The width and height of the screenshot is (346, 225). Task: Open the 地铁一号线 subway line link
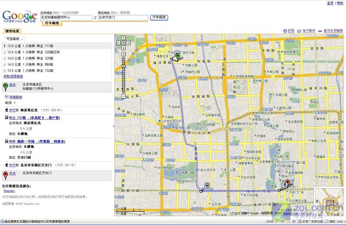pyautogui.click(x=37, y=142)
